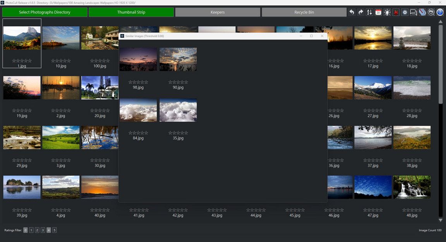Click Select Photographs Directory button
Image resolution: width=446 pixels, height=242 pixels.
coord(45,12)
